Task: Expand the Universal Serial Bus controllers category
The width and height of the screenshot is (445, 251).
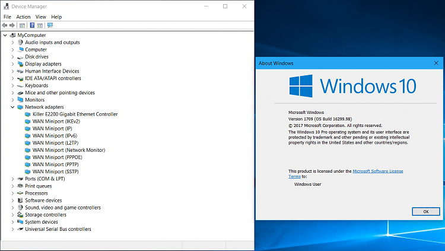Action: 12,229
